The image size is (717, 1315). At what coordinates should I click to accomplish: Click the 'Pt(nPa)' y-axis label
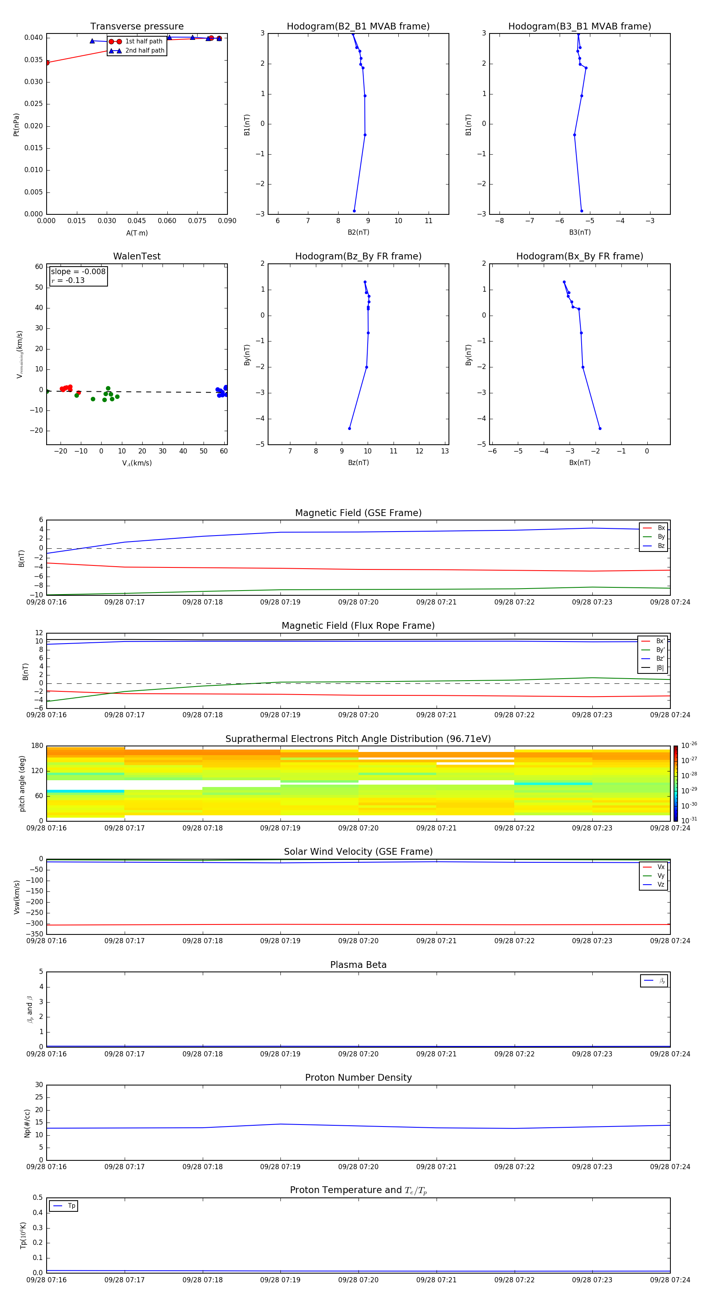[x=16, y=125]
